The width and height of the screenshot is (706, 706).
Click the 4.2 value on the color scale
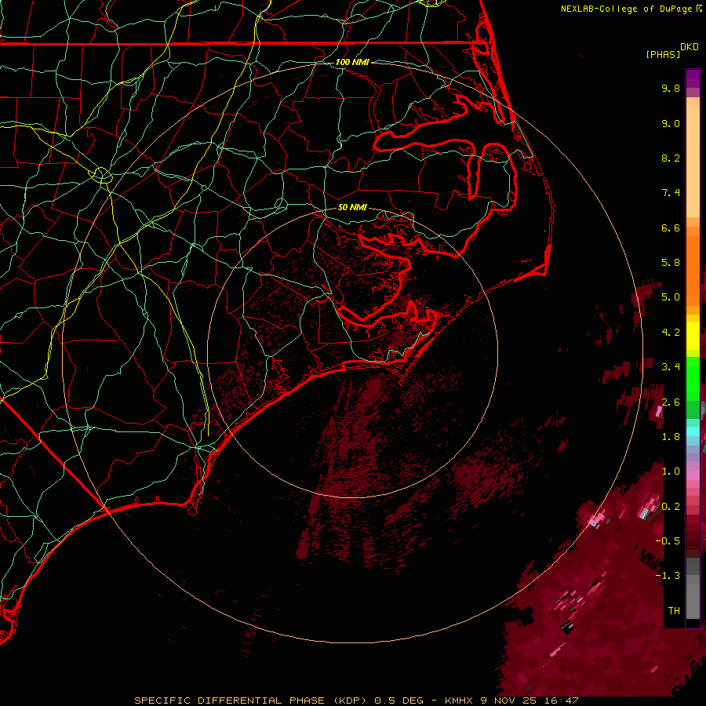pos(671,333)
